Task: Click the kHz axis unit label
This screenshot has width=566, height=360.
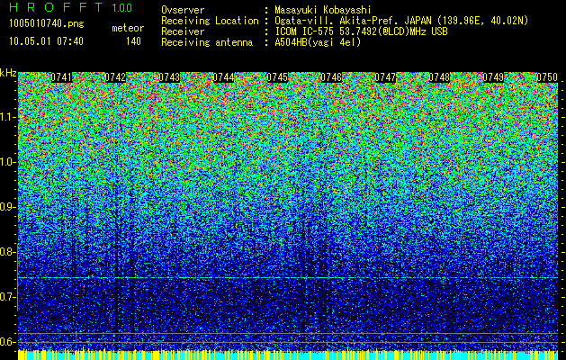Action: [x=8, y=73]
